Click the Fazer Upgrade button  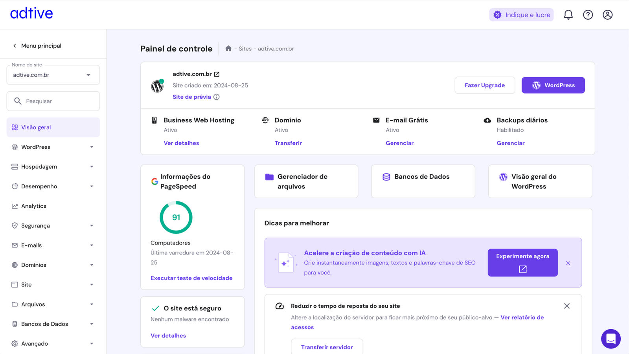coord(484,85)
